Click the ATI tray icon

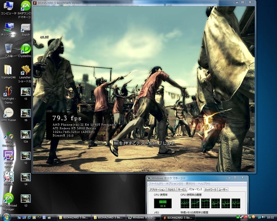pos(245,217)
